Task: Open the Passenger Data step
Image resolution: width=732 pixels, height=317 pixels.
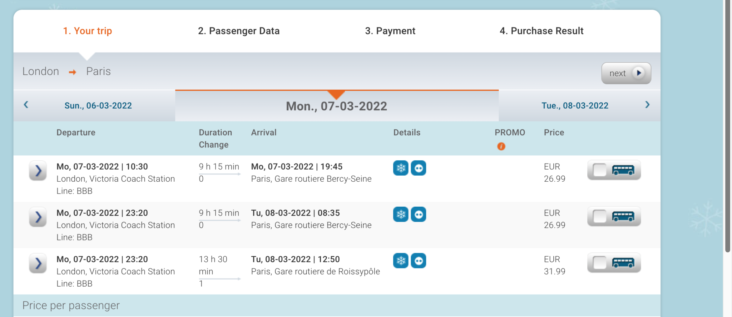Action: (x=239, y=31)
